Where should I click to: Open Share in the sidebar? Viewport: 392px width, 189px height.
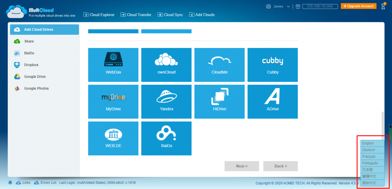click(45, 41)
